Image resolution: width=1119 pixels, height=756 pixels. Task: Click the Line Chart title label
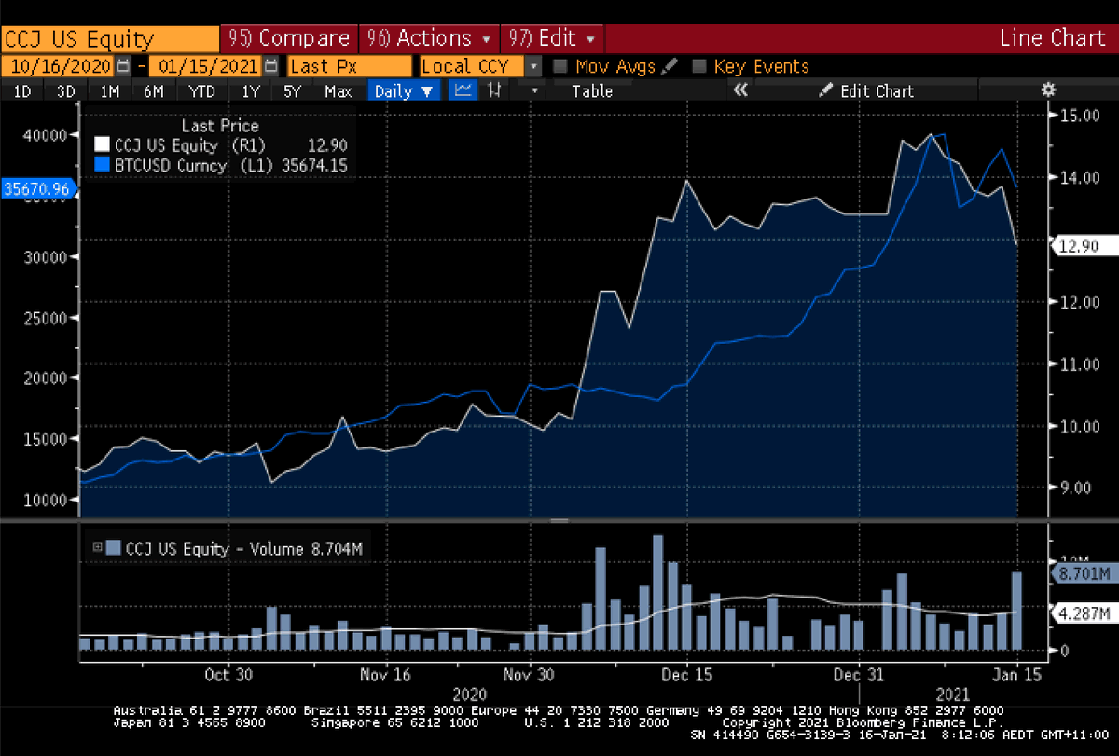pyautogui.click(x=1052, y=38)
